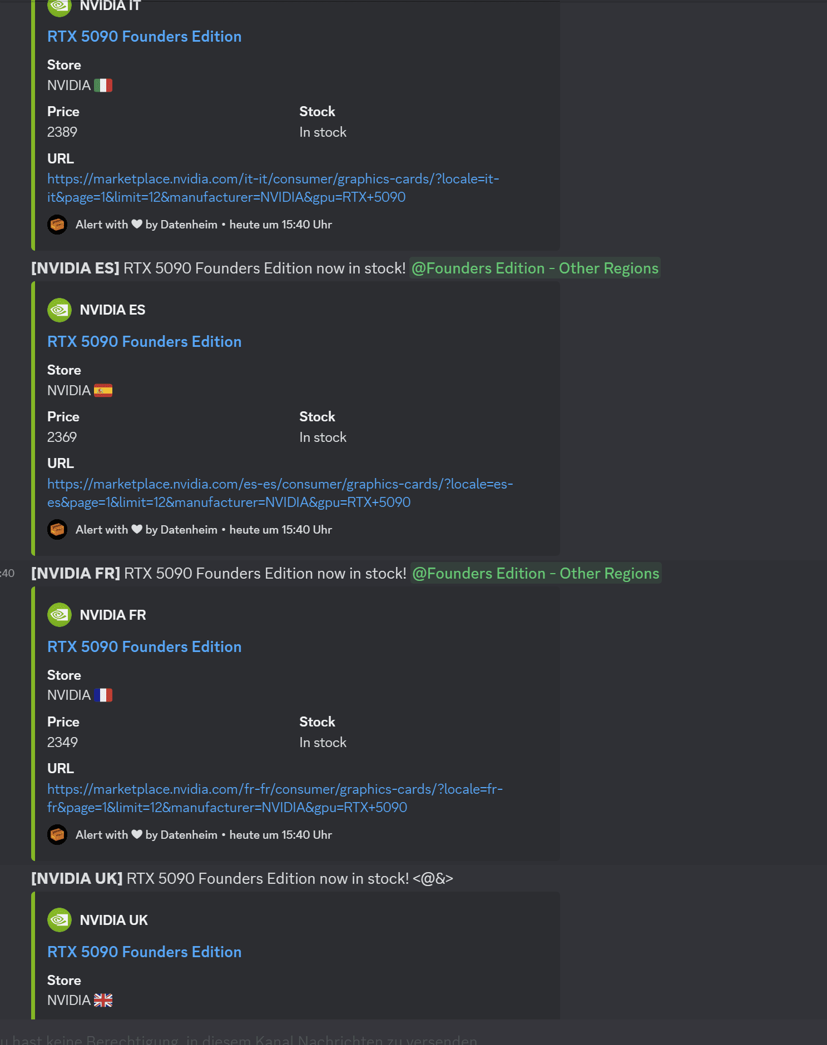Image resolution: width=827 pixels, height=1045 pixels.
Task: Open the es-es marketplace.nvidia.com URL
Action: click(280, 493)
